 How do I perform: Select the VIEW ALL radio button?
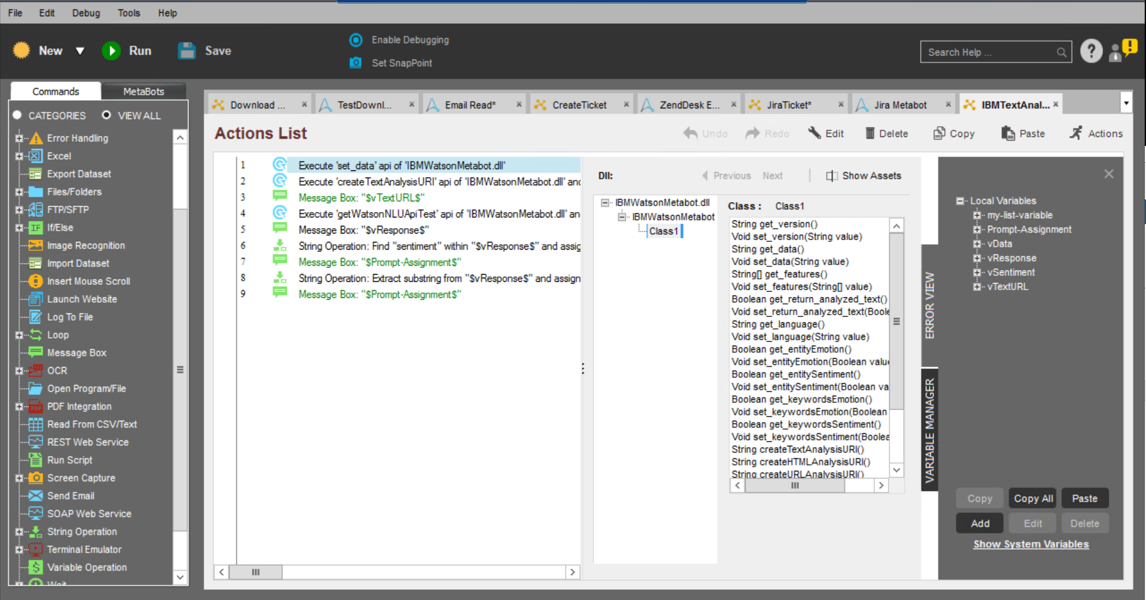[106, 115]
